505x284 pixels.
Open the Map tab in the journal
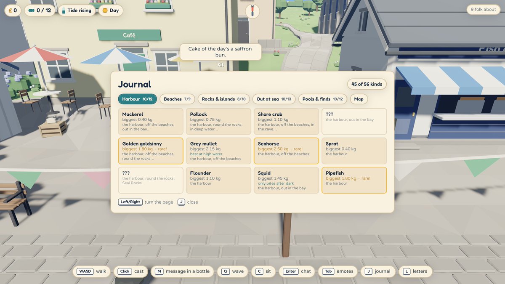point(359,99)
